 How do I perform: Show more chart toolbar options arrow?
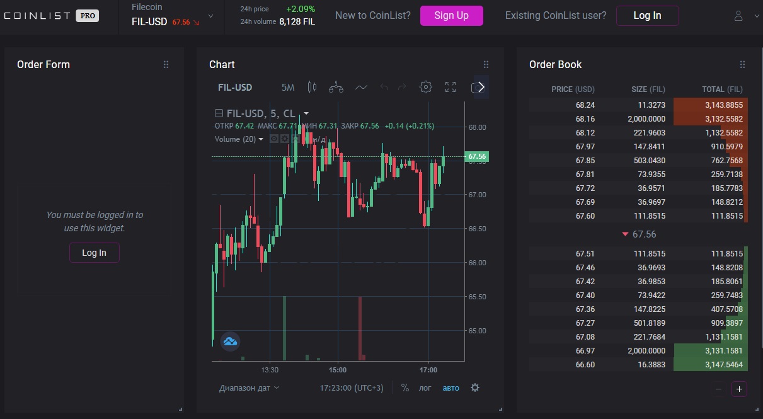point(481,87)
